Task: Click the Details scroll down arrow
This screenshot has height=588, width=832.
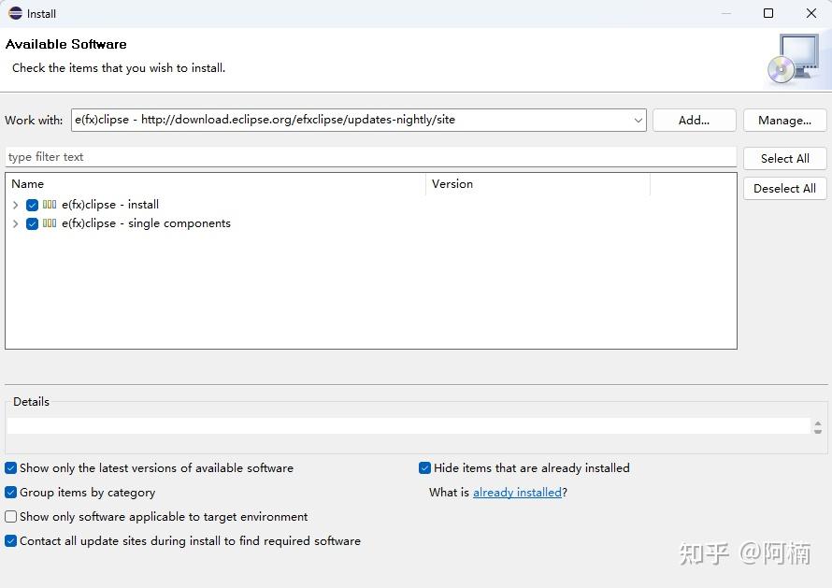Action: (819, 430)
